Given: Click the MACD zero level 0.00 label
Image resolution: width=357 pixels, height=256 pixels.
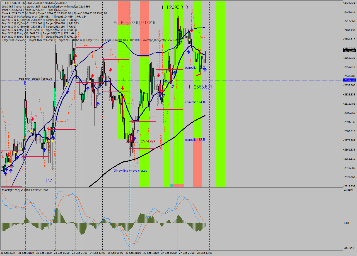Looking at the screenshot, I should point(347,223).
